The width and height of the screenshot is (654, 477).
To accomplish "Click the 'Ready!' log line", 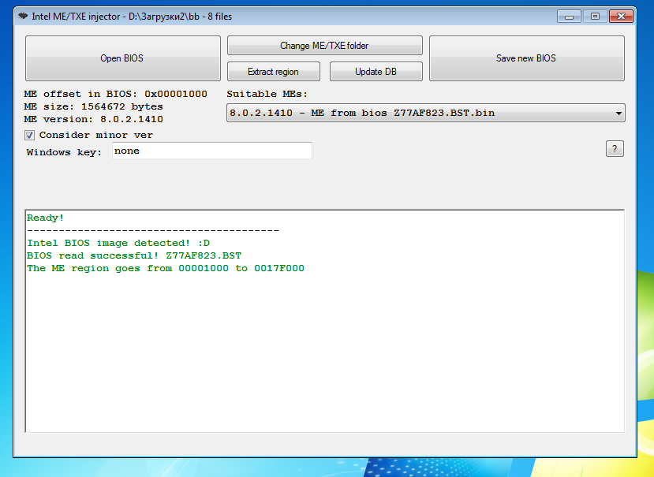I will (46, 218).
